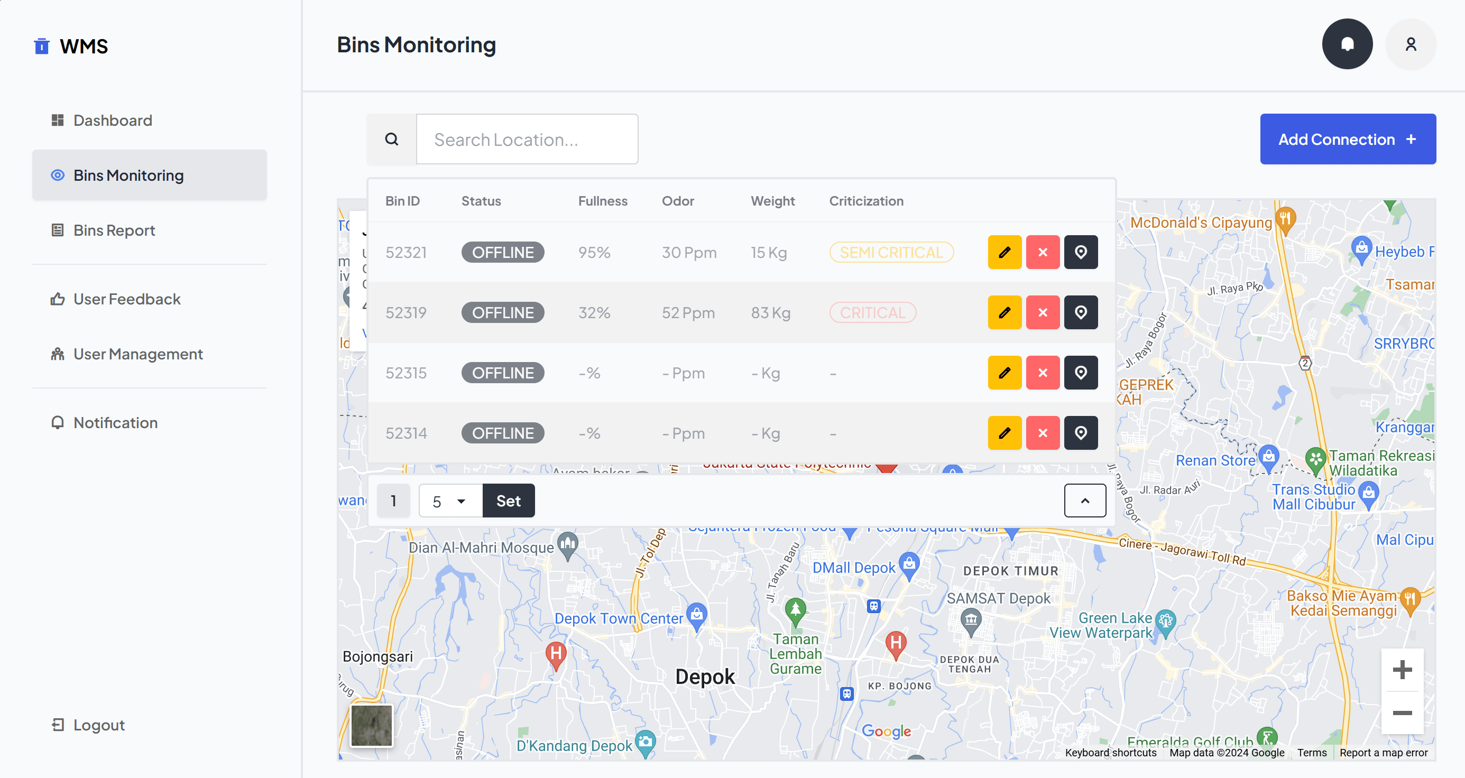Select Bins Monitoring in sidebar
Image resolution: width=1465 pixels, height=778 pixels.
coord(150,175)
